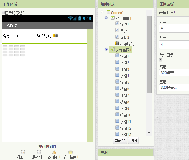Click the 按钮9 button icon

117,108
